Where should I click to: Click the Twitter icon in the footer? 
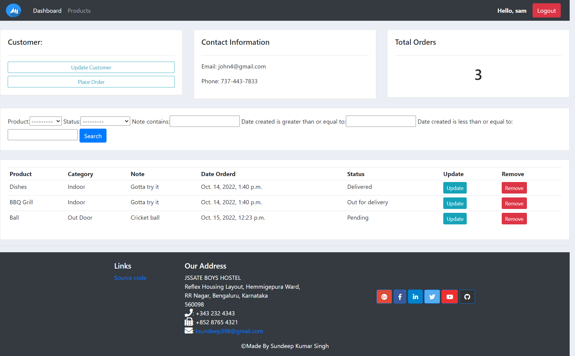coord(432,296)
